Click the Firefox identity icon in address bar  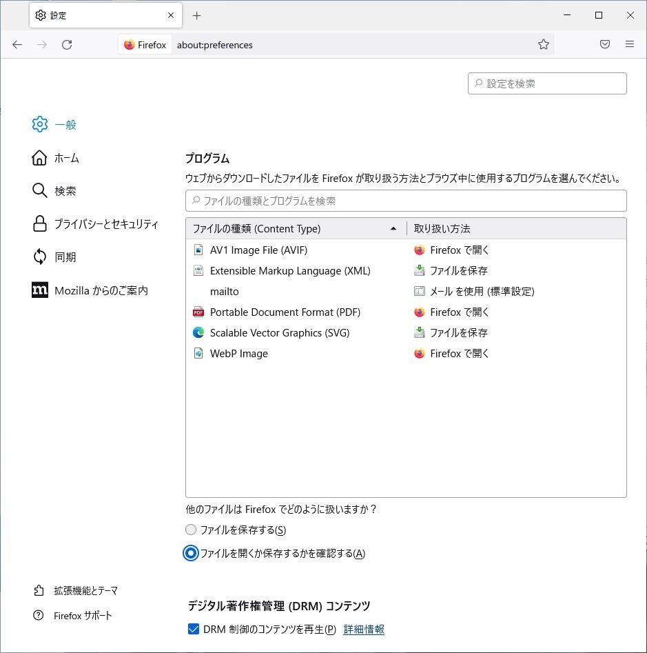pyautogui.click(x=145, y=45)
